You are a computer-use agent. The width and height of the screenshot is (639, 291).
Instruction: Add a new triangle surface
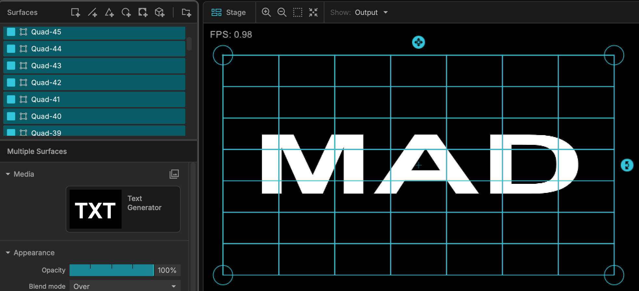(x=109, y=12)
